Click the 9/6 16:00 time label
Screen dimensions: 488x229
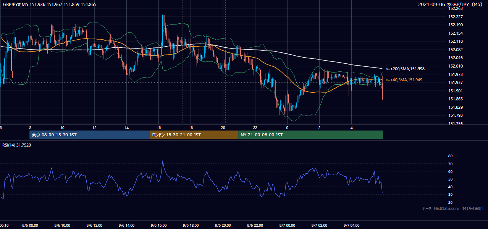[x=159, y=226]
